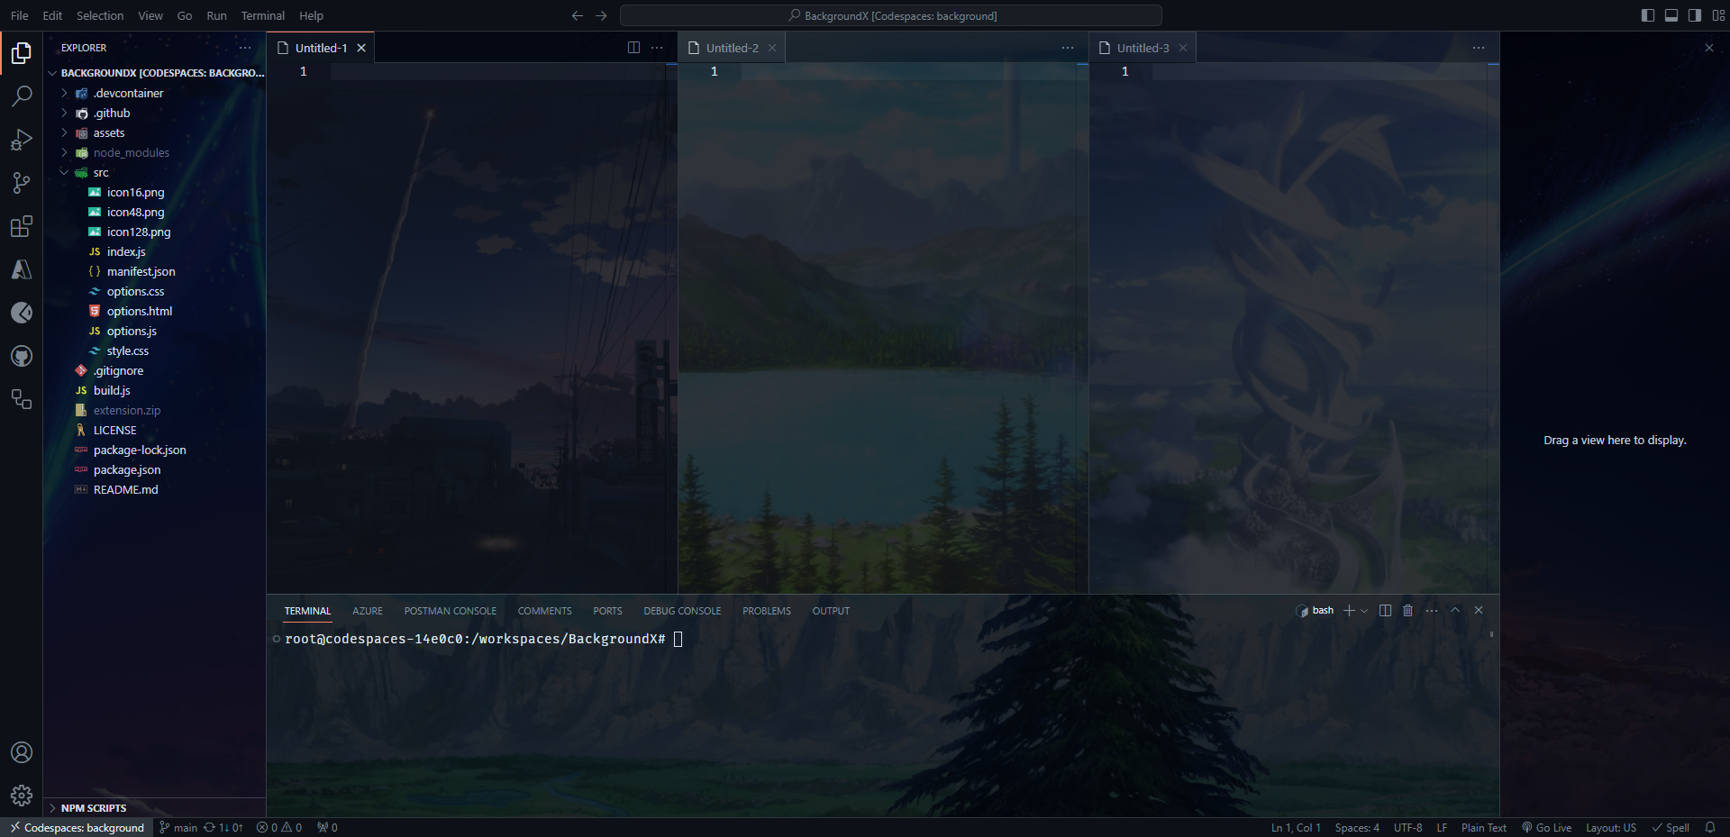
Task: Click the errors and warnings counter
Action: click(x=279, y=827)
